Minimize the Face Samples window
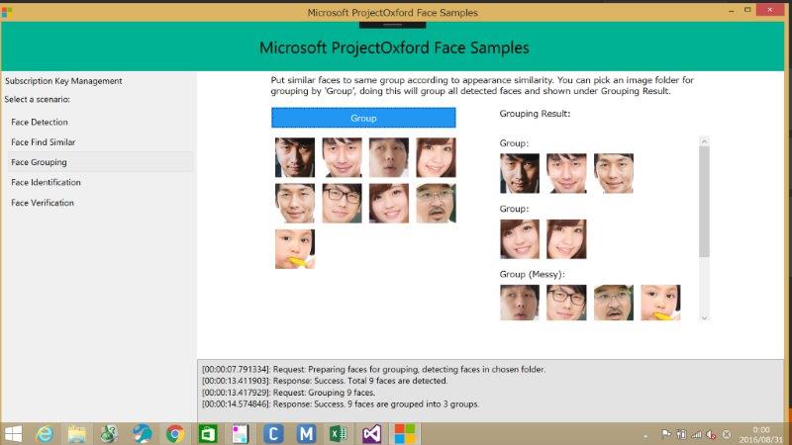 click(x=732, y=11)
